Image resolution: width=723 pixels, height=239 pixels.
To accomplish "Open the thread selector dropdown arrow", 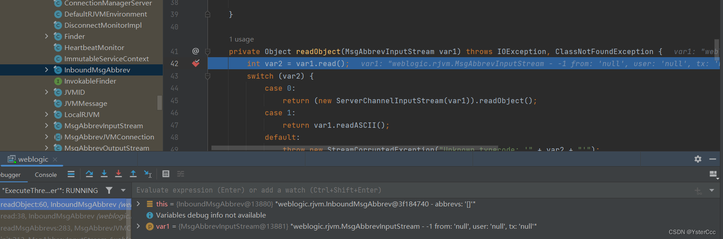I will click(123, 190).
